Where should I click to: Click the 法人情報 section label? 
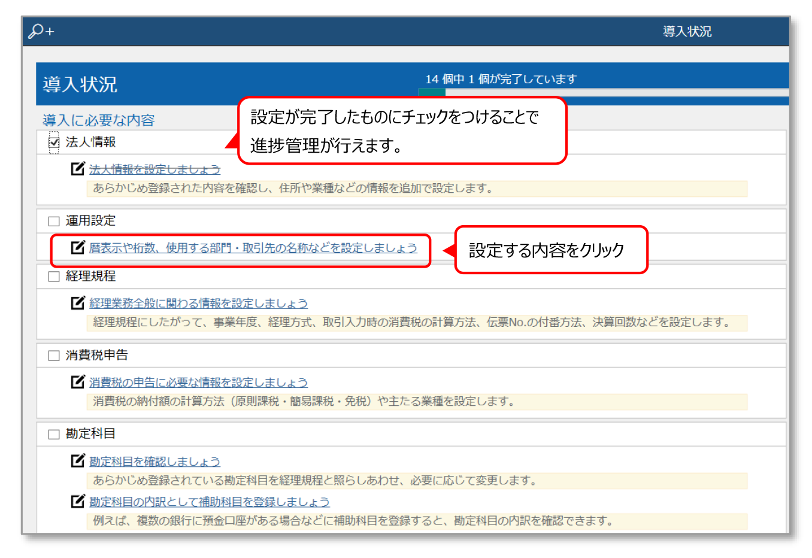pos(90,142)
